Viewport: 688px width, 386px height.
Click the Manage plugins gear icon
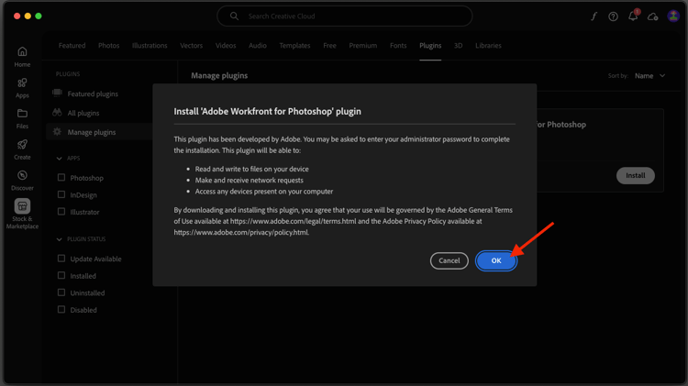(x=57, y=132)
